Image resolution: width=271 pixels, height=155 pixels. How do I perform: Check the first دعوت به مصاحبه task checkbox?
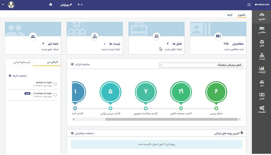[x=55, y=84]
